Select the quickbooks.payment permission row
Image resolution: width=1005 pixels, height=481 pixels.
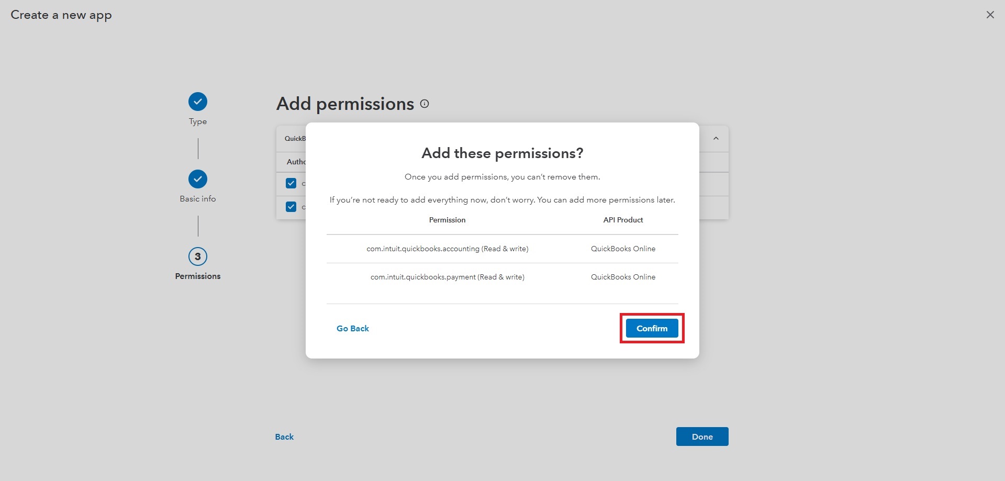point(447,277)
